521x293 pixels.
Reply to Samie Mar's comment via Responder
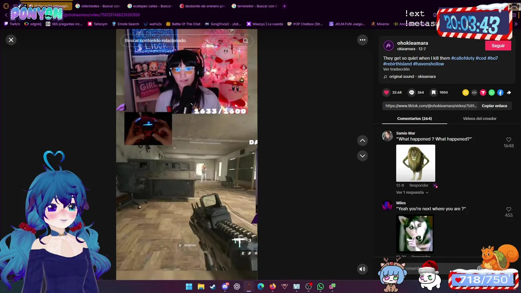pos(418,186)
